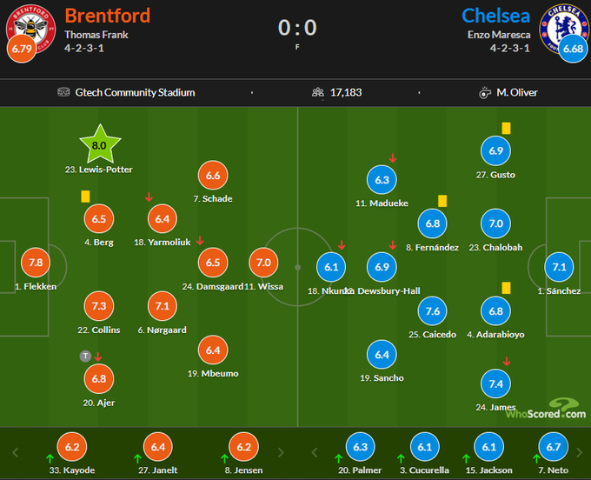Image resolution: width=591 pixels, height=480 pixels.
Task: Click the yellow card above Gusto
Action: pyautogui.click(x=506, y=128)
